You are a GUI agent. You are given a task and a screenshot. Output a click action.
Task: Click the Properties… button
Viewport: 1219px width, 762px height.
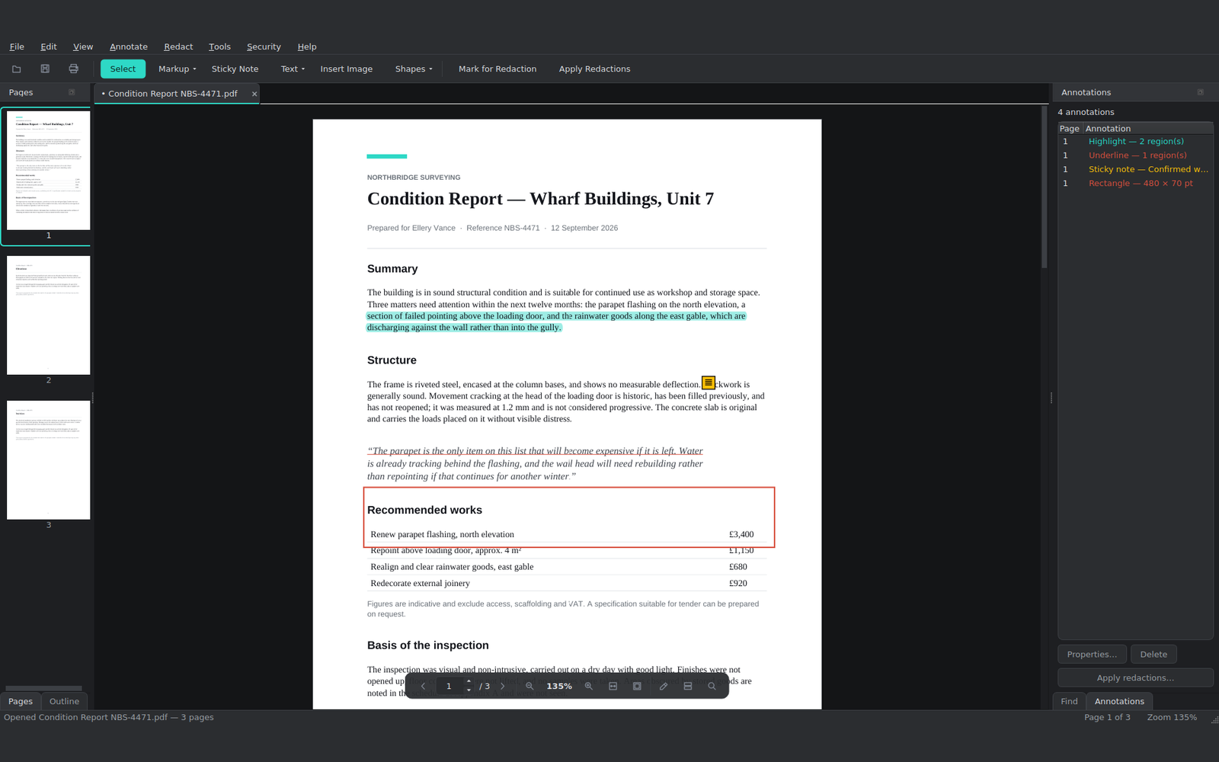[x=1092, y=655]
